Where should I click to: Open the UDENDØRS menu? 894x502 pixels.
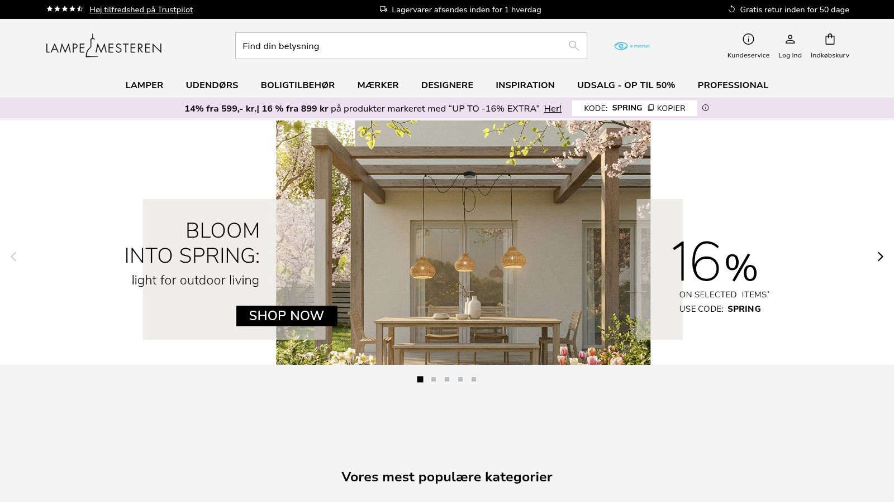tap(212, 85)
